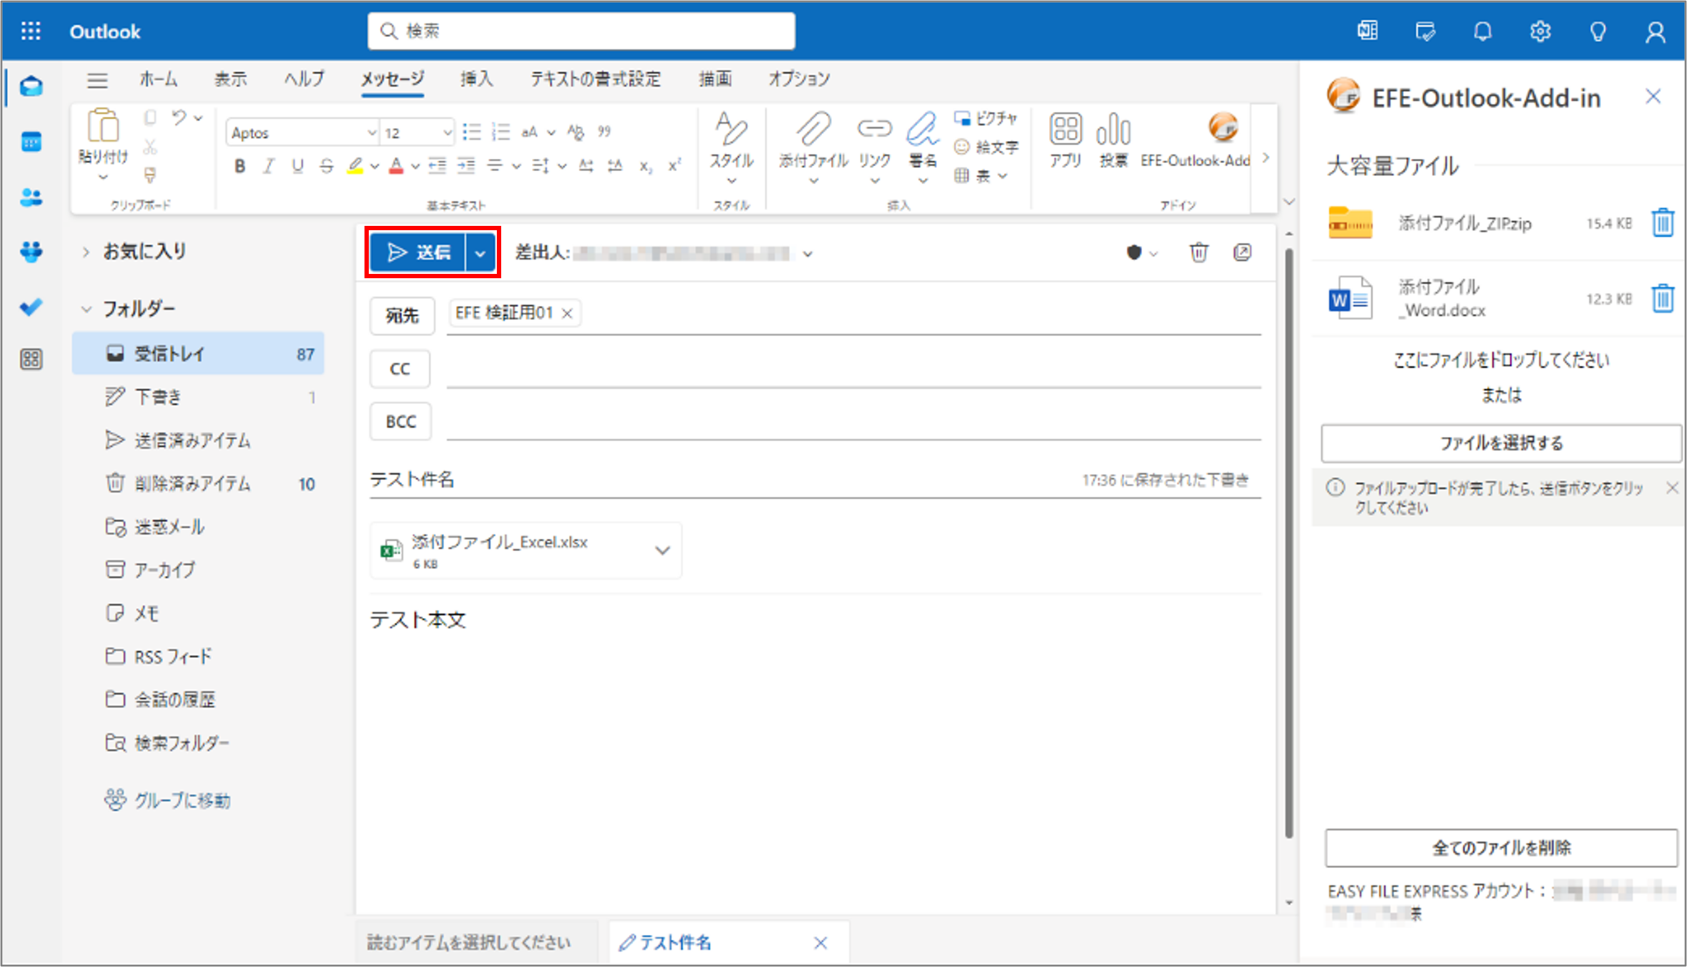Image resolution: width=1687 pixels, height=967 pixels.
Task: Open the 差出人 sender dropdown
Action: [x=808, y=254]
